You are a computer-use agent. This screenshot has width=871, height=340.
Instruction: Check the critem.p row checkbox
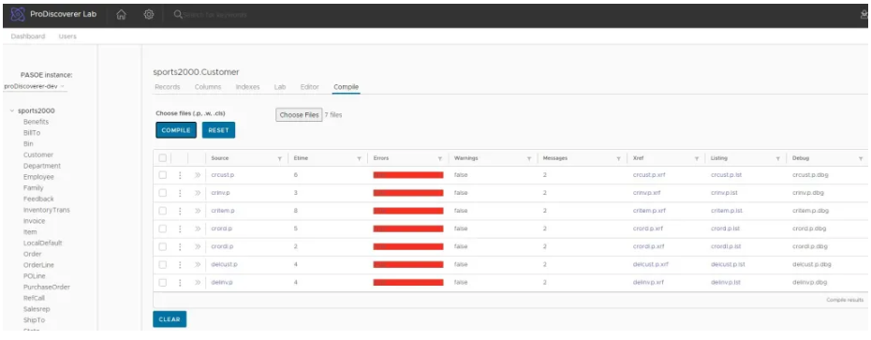point(162,211)
